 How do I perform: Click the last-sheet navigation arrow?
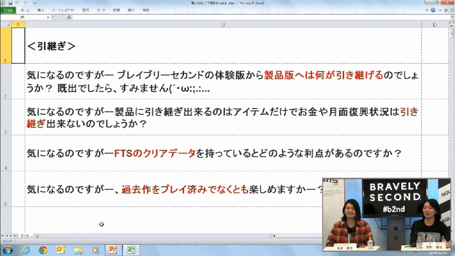(15, 236)
